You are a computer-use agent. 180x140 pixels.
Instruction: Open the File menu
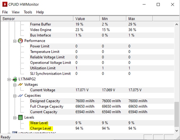(x=5, y=12)
